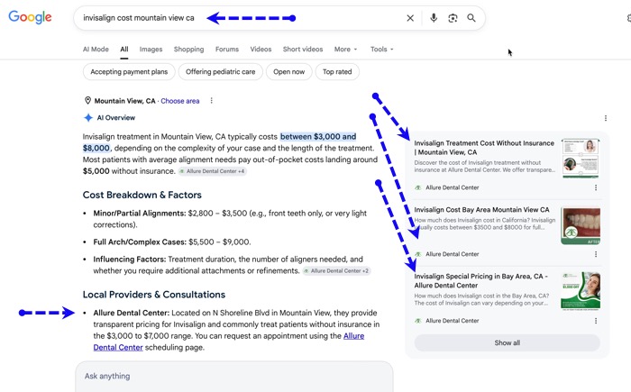Click the teeth thumbnail of Bay Area cost card
This screenshot has width=631, height=392.
coord(581,225)
